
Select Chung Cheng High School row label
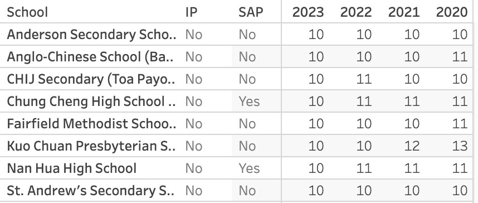[91, 101]
